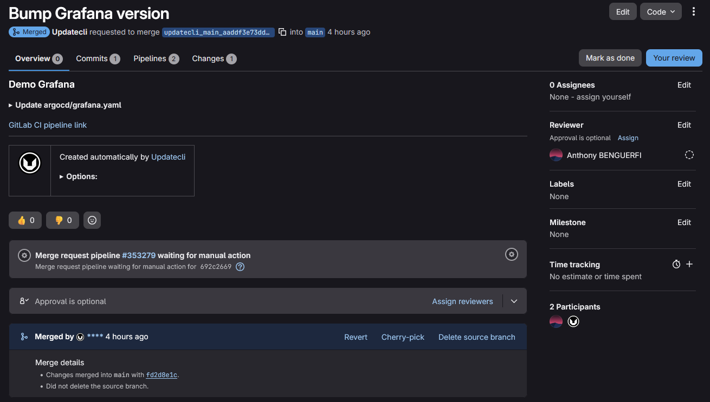
Task: Add a thumbs down reaction
Action: point(63,220)
